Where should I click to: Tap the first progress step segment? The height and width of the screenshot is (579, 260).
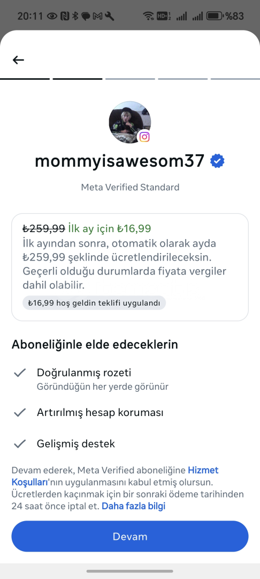click(25, 79)
